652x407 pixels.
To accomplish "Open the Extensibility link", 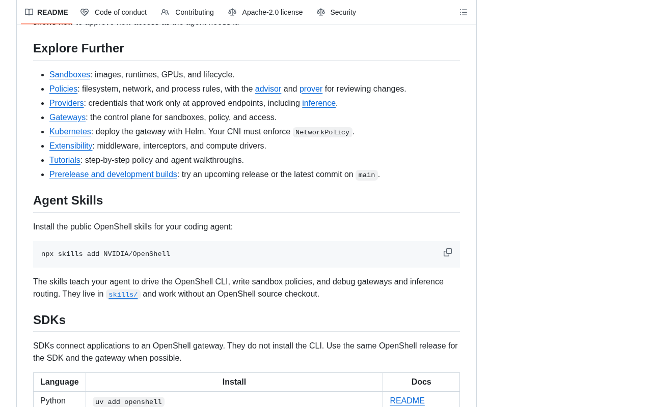I will (71, 146).
